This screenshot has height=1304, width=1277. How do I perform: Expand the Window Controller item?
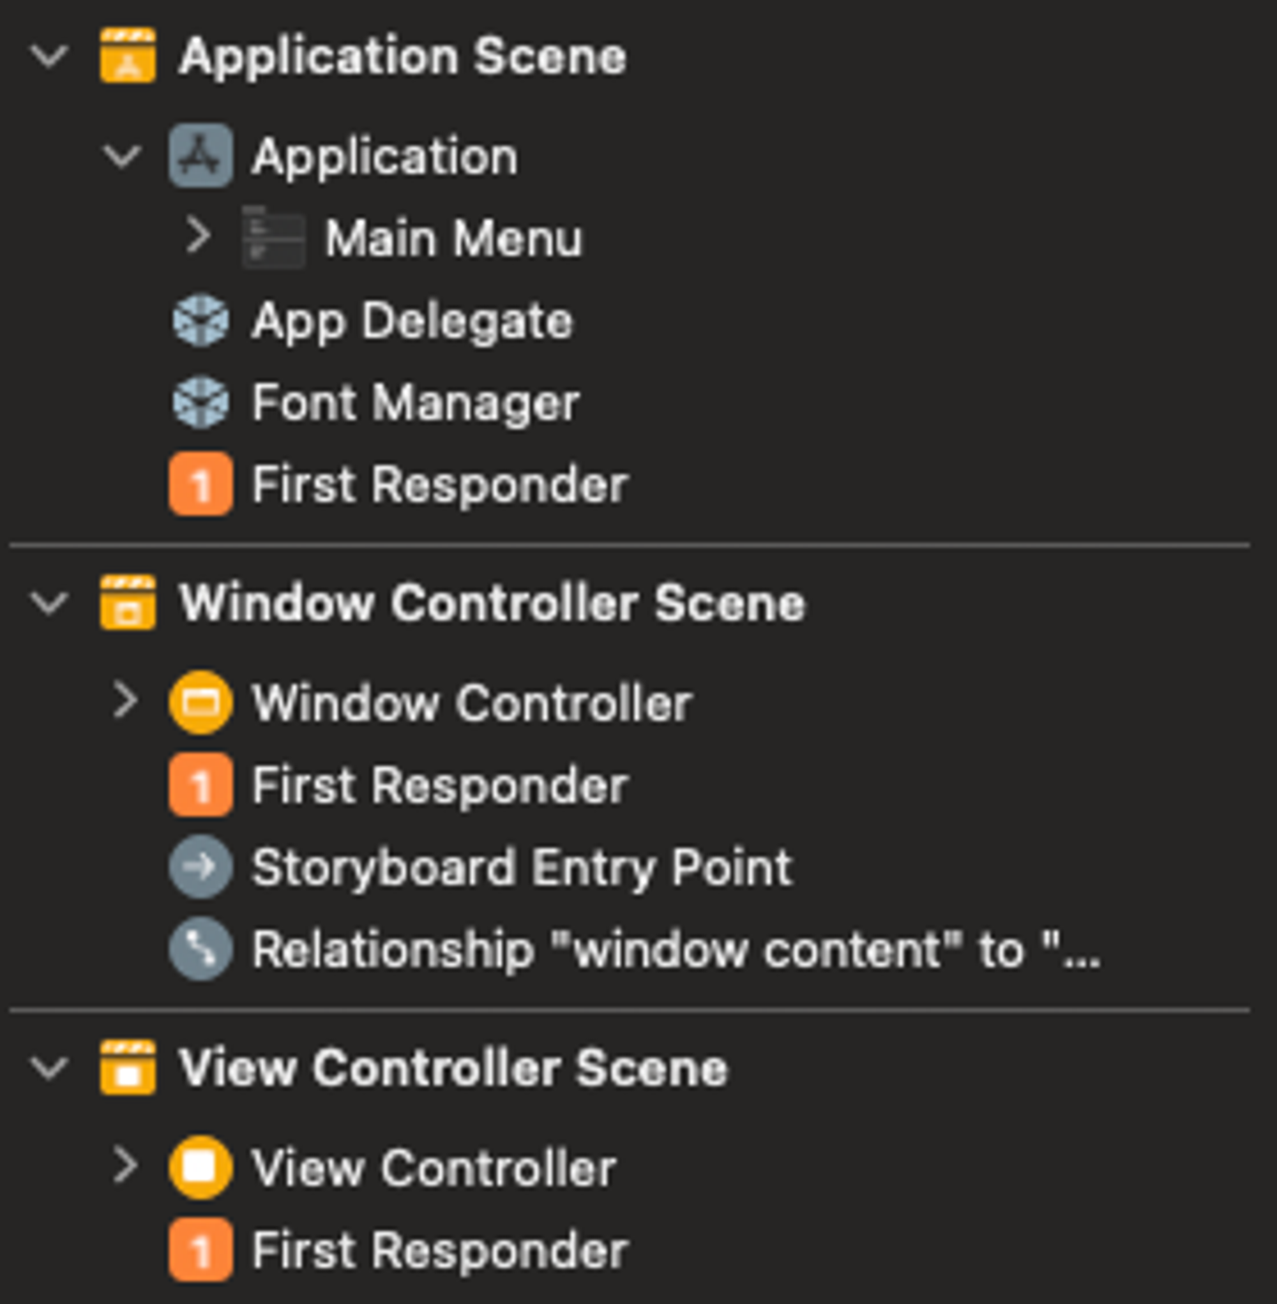(125, 701)
